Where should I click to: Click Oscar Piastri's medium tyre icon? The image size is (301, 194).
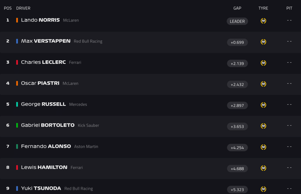point(263,84)
